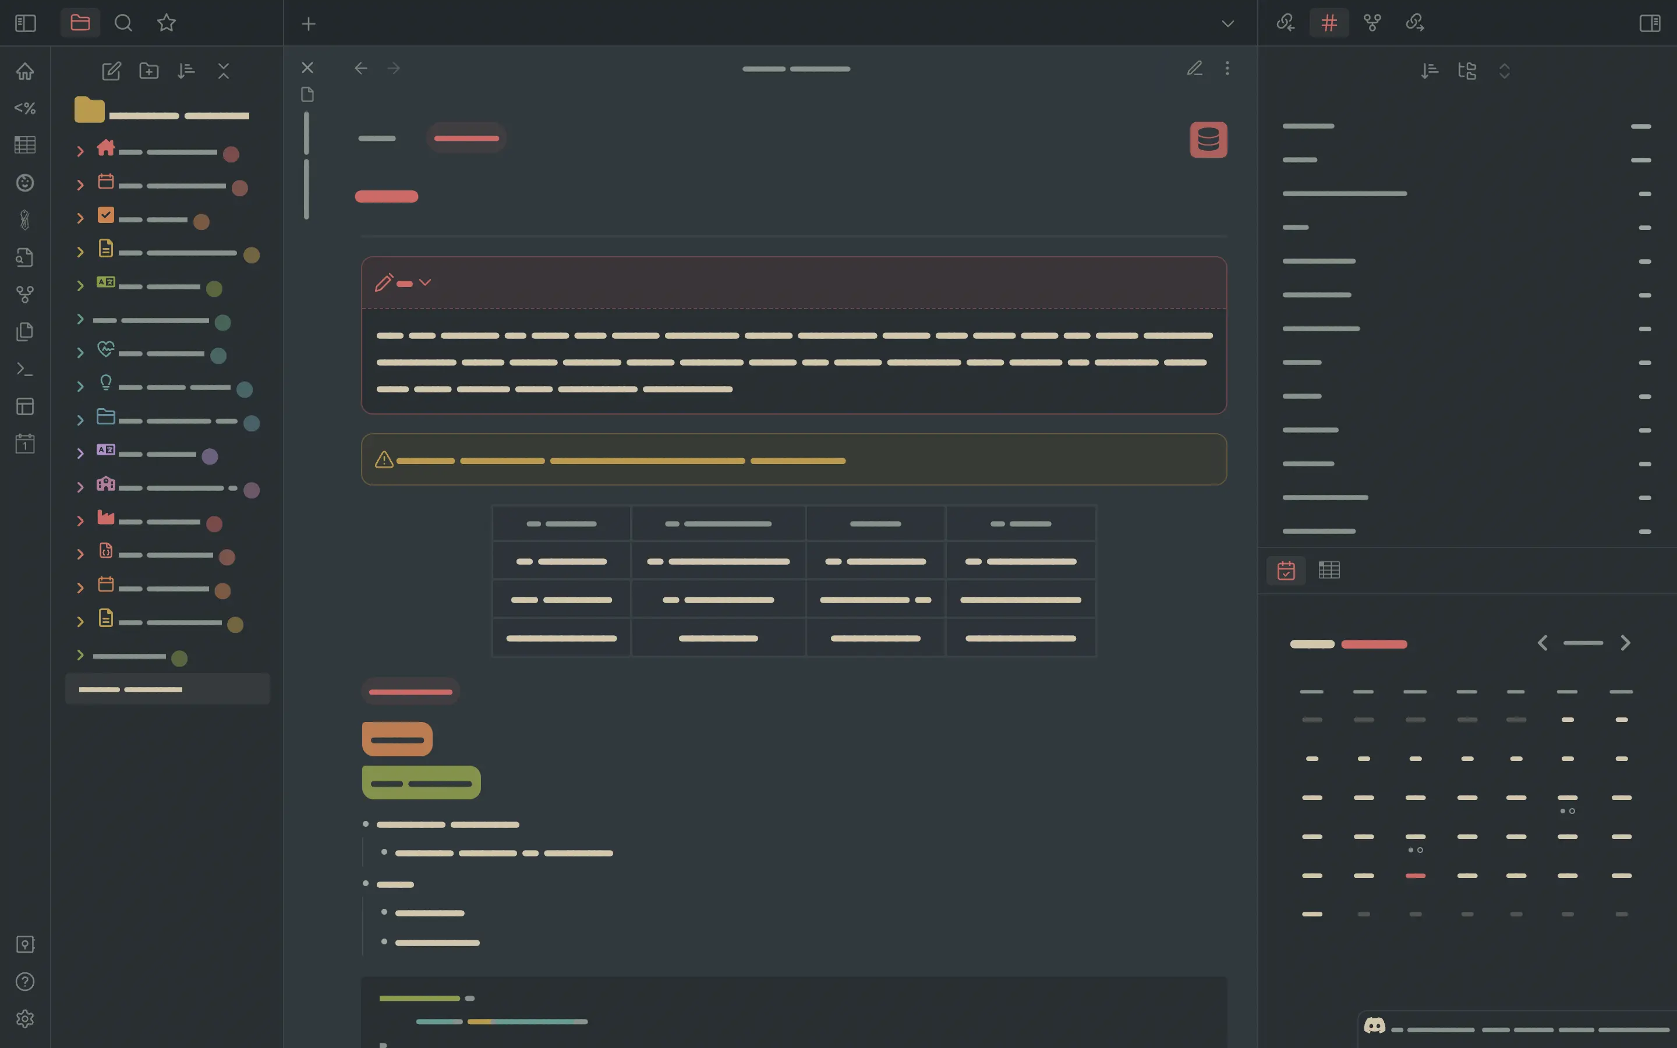Toggle the right sidebar panel
Image resolution: width=1677 pixels, height=1048 pixels.
1650,23
